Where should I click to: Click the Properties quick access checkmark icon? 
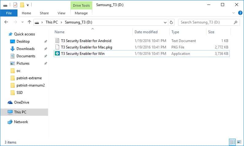pyautogui.click(x=15, y=5)
